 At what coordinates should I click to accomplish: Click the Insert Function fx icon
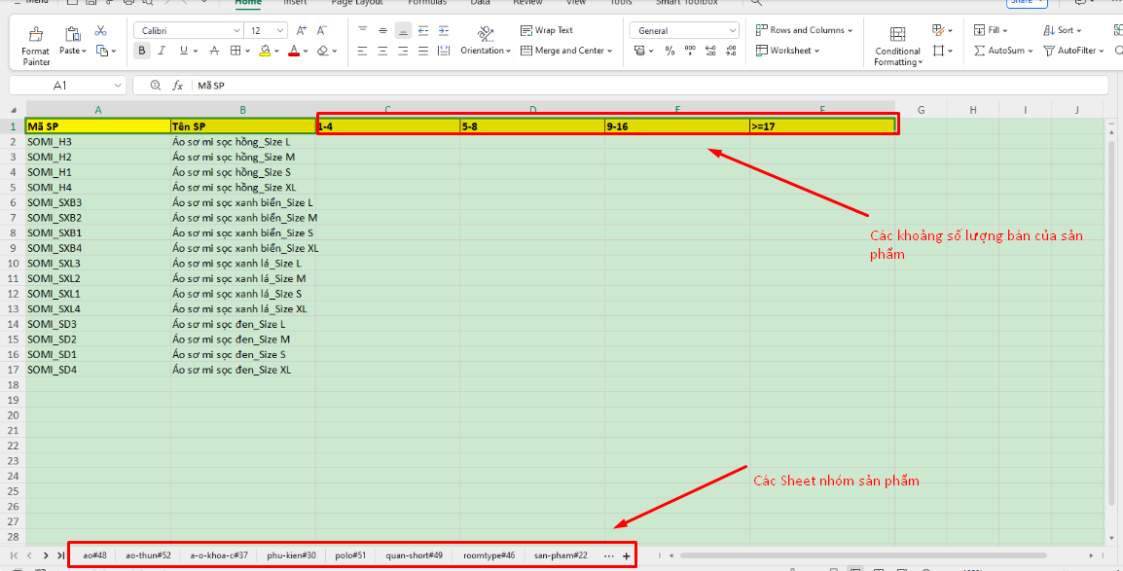(x=178, y=86)
